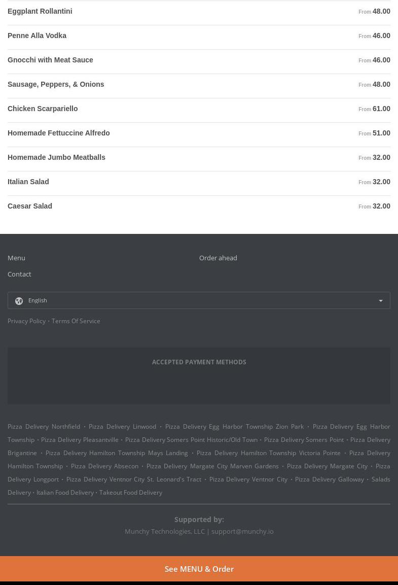Click the globe icon beside English
Viewport: 398px width, 585px height.
[x=19, y=301]
